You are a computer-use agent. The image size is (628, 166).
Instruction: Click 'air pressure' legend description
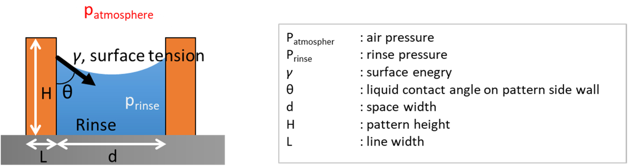400,38
